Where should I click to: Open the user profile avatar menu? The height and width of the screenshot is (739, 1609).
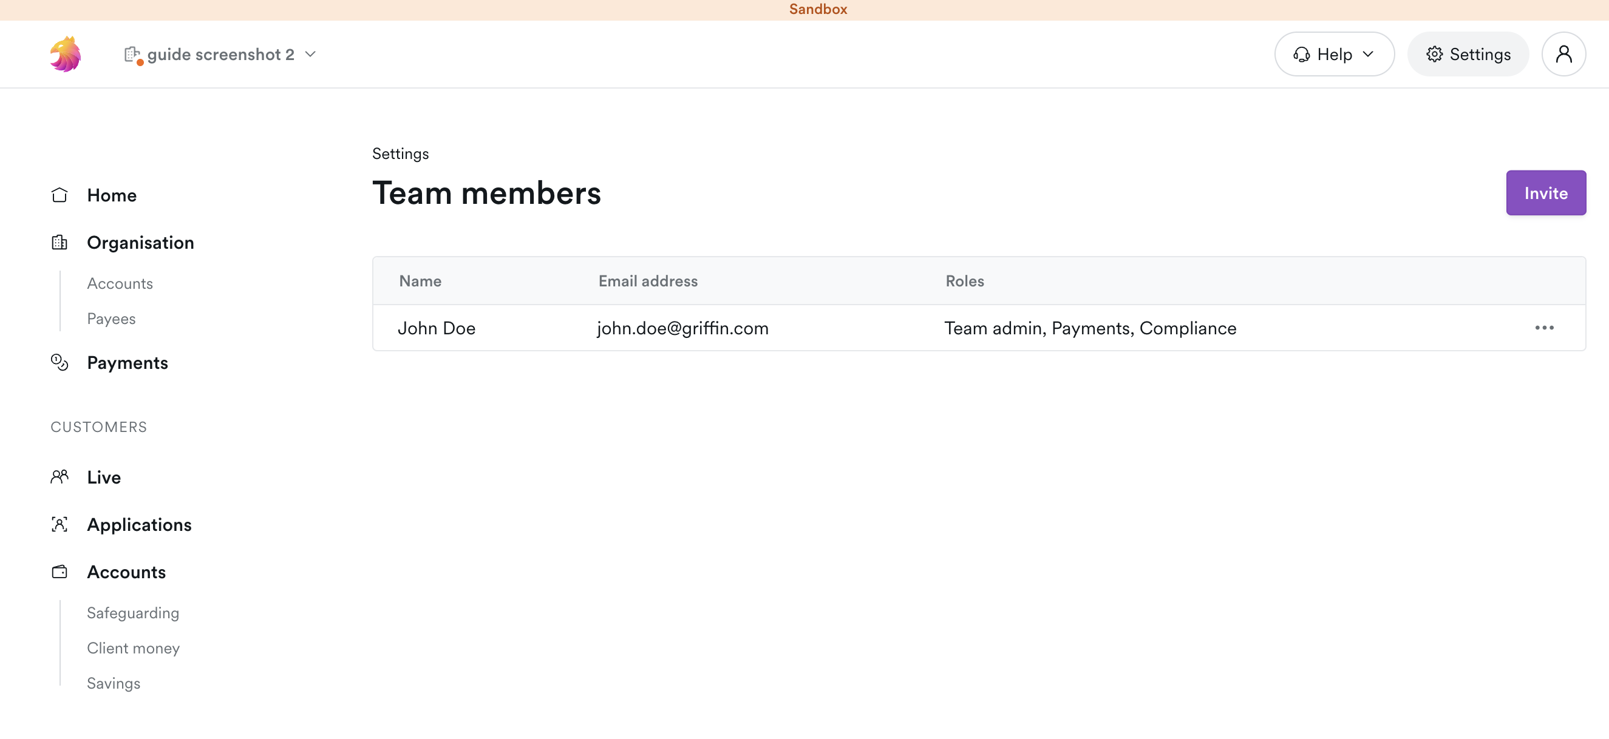pyautogui.click(x=1564, y=54)
